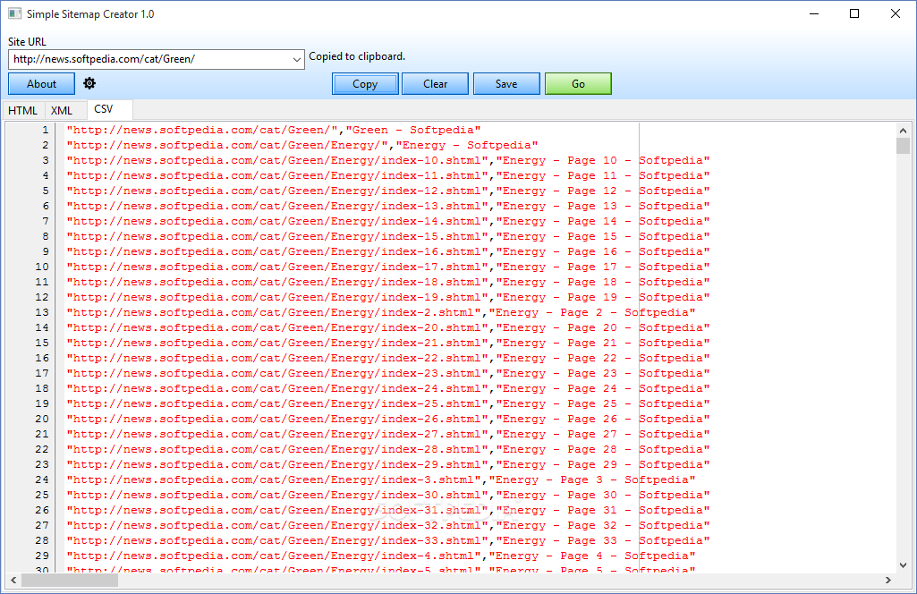Click the "Copied to clipboard." status message
Screen dimensions: 917x594
click(357, 56)
